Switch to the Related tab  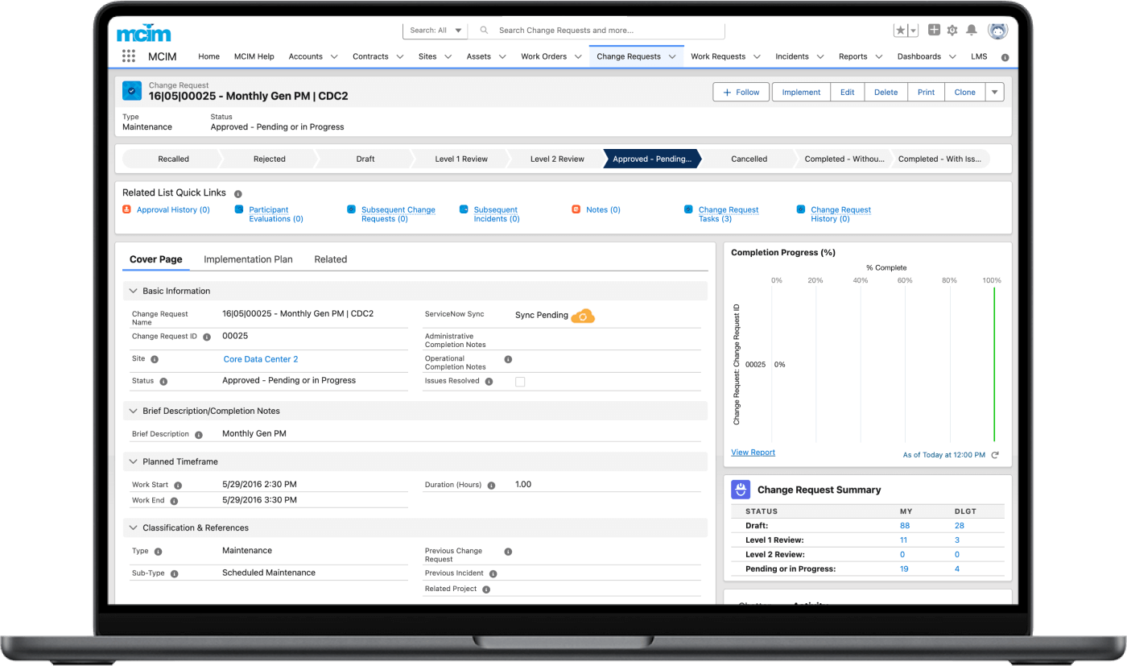point(330,259)
